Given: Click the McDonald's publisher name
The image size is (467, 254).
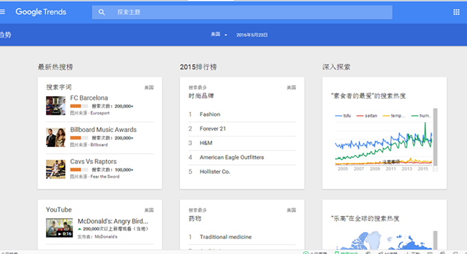Looking at the screenshot, I should 106,237.
